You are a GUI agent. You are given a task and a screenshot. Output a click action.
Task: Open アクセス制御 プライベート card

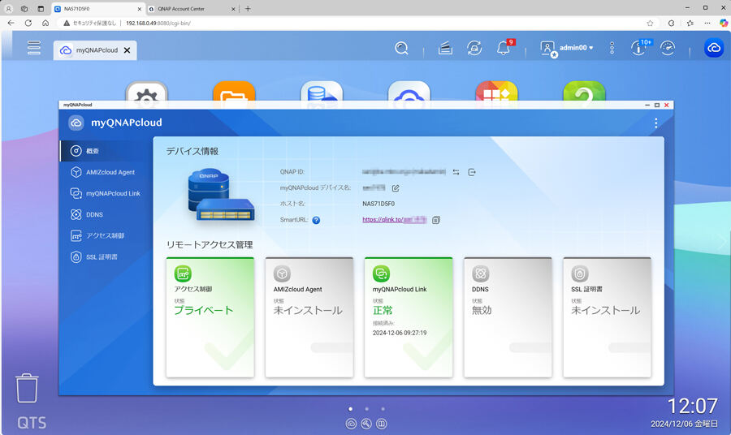point(210,317)
